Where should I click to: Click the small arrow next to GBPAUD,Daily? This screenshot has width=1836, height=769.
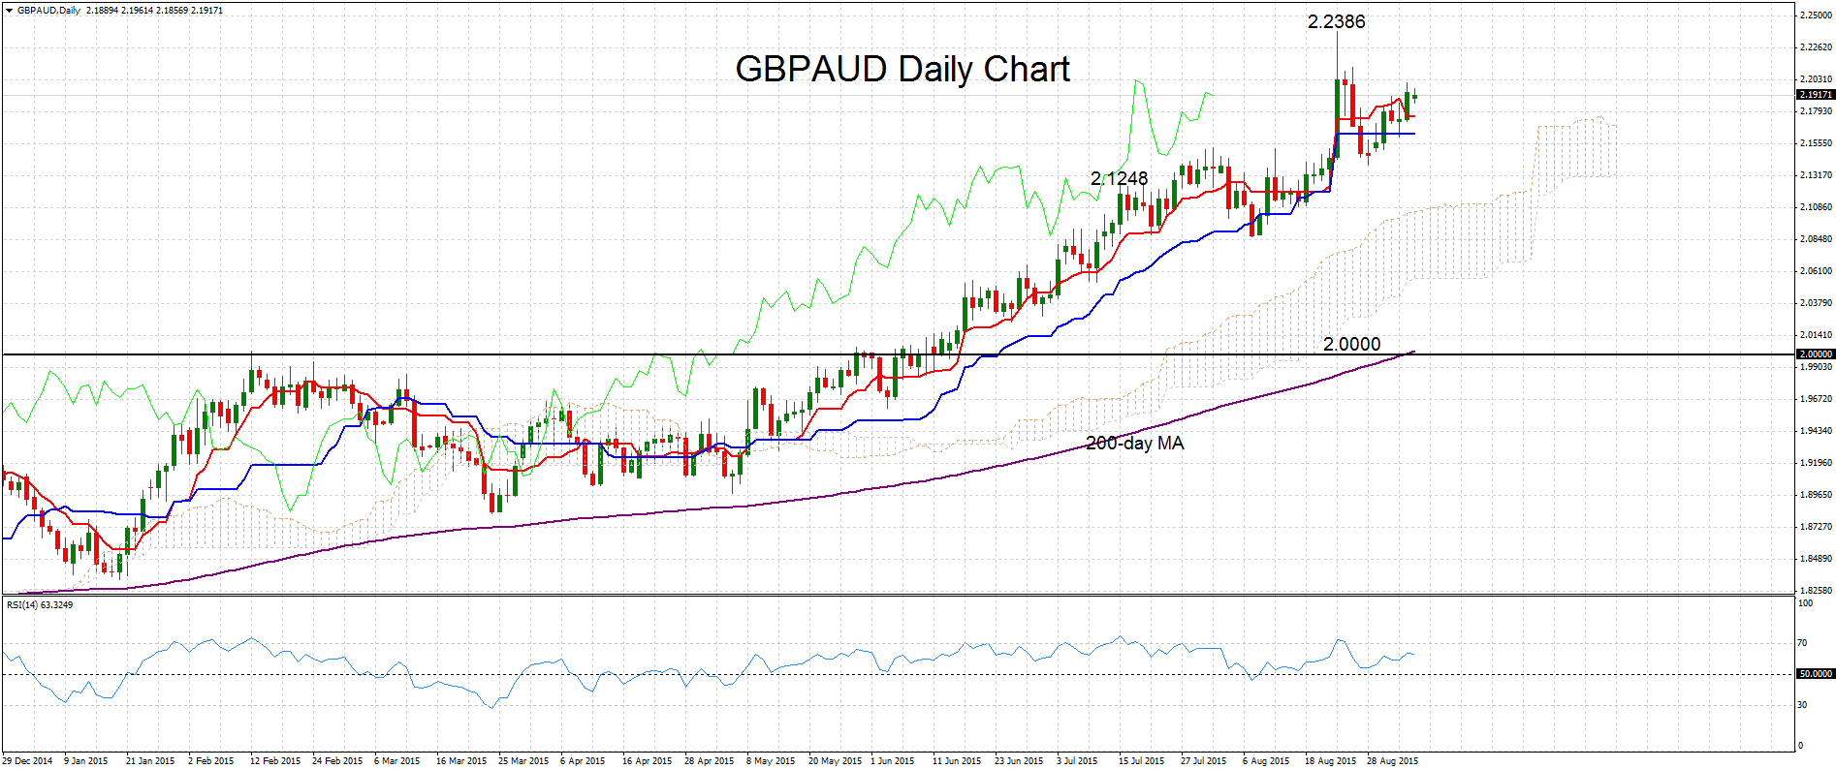9,11
